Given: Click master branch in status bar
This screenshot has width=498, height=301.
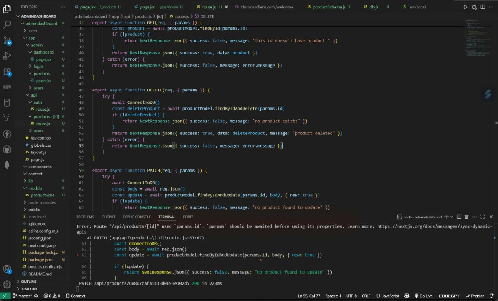Looking at the screenshot, I should (x=22, y=296).
